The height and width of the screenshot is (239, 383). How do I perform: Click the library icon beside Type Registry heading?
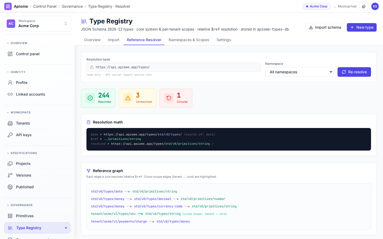(84, 21)
